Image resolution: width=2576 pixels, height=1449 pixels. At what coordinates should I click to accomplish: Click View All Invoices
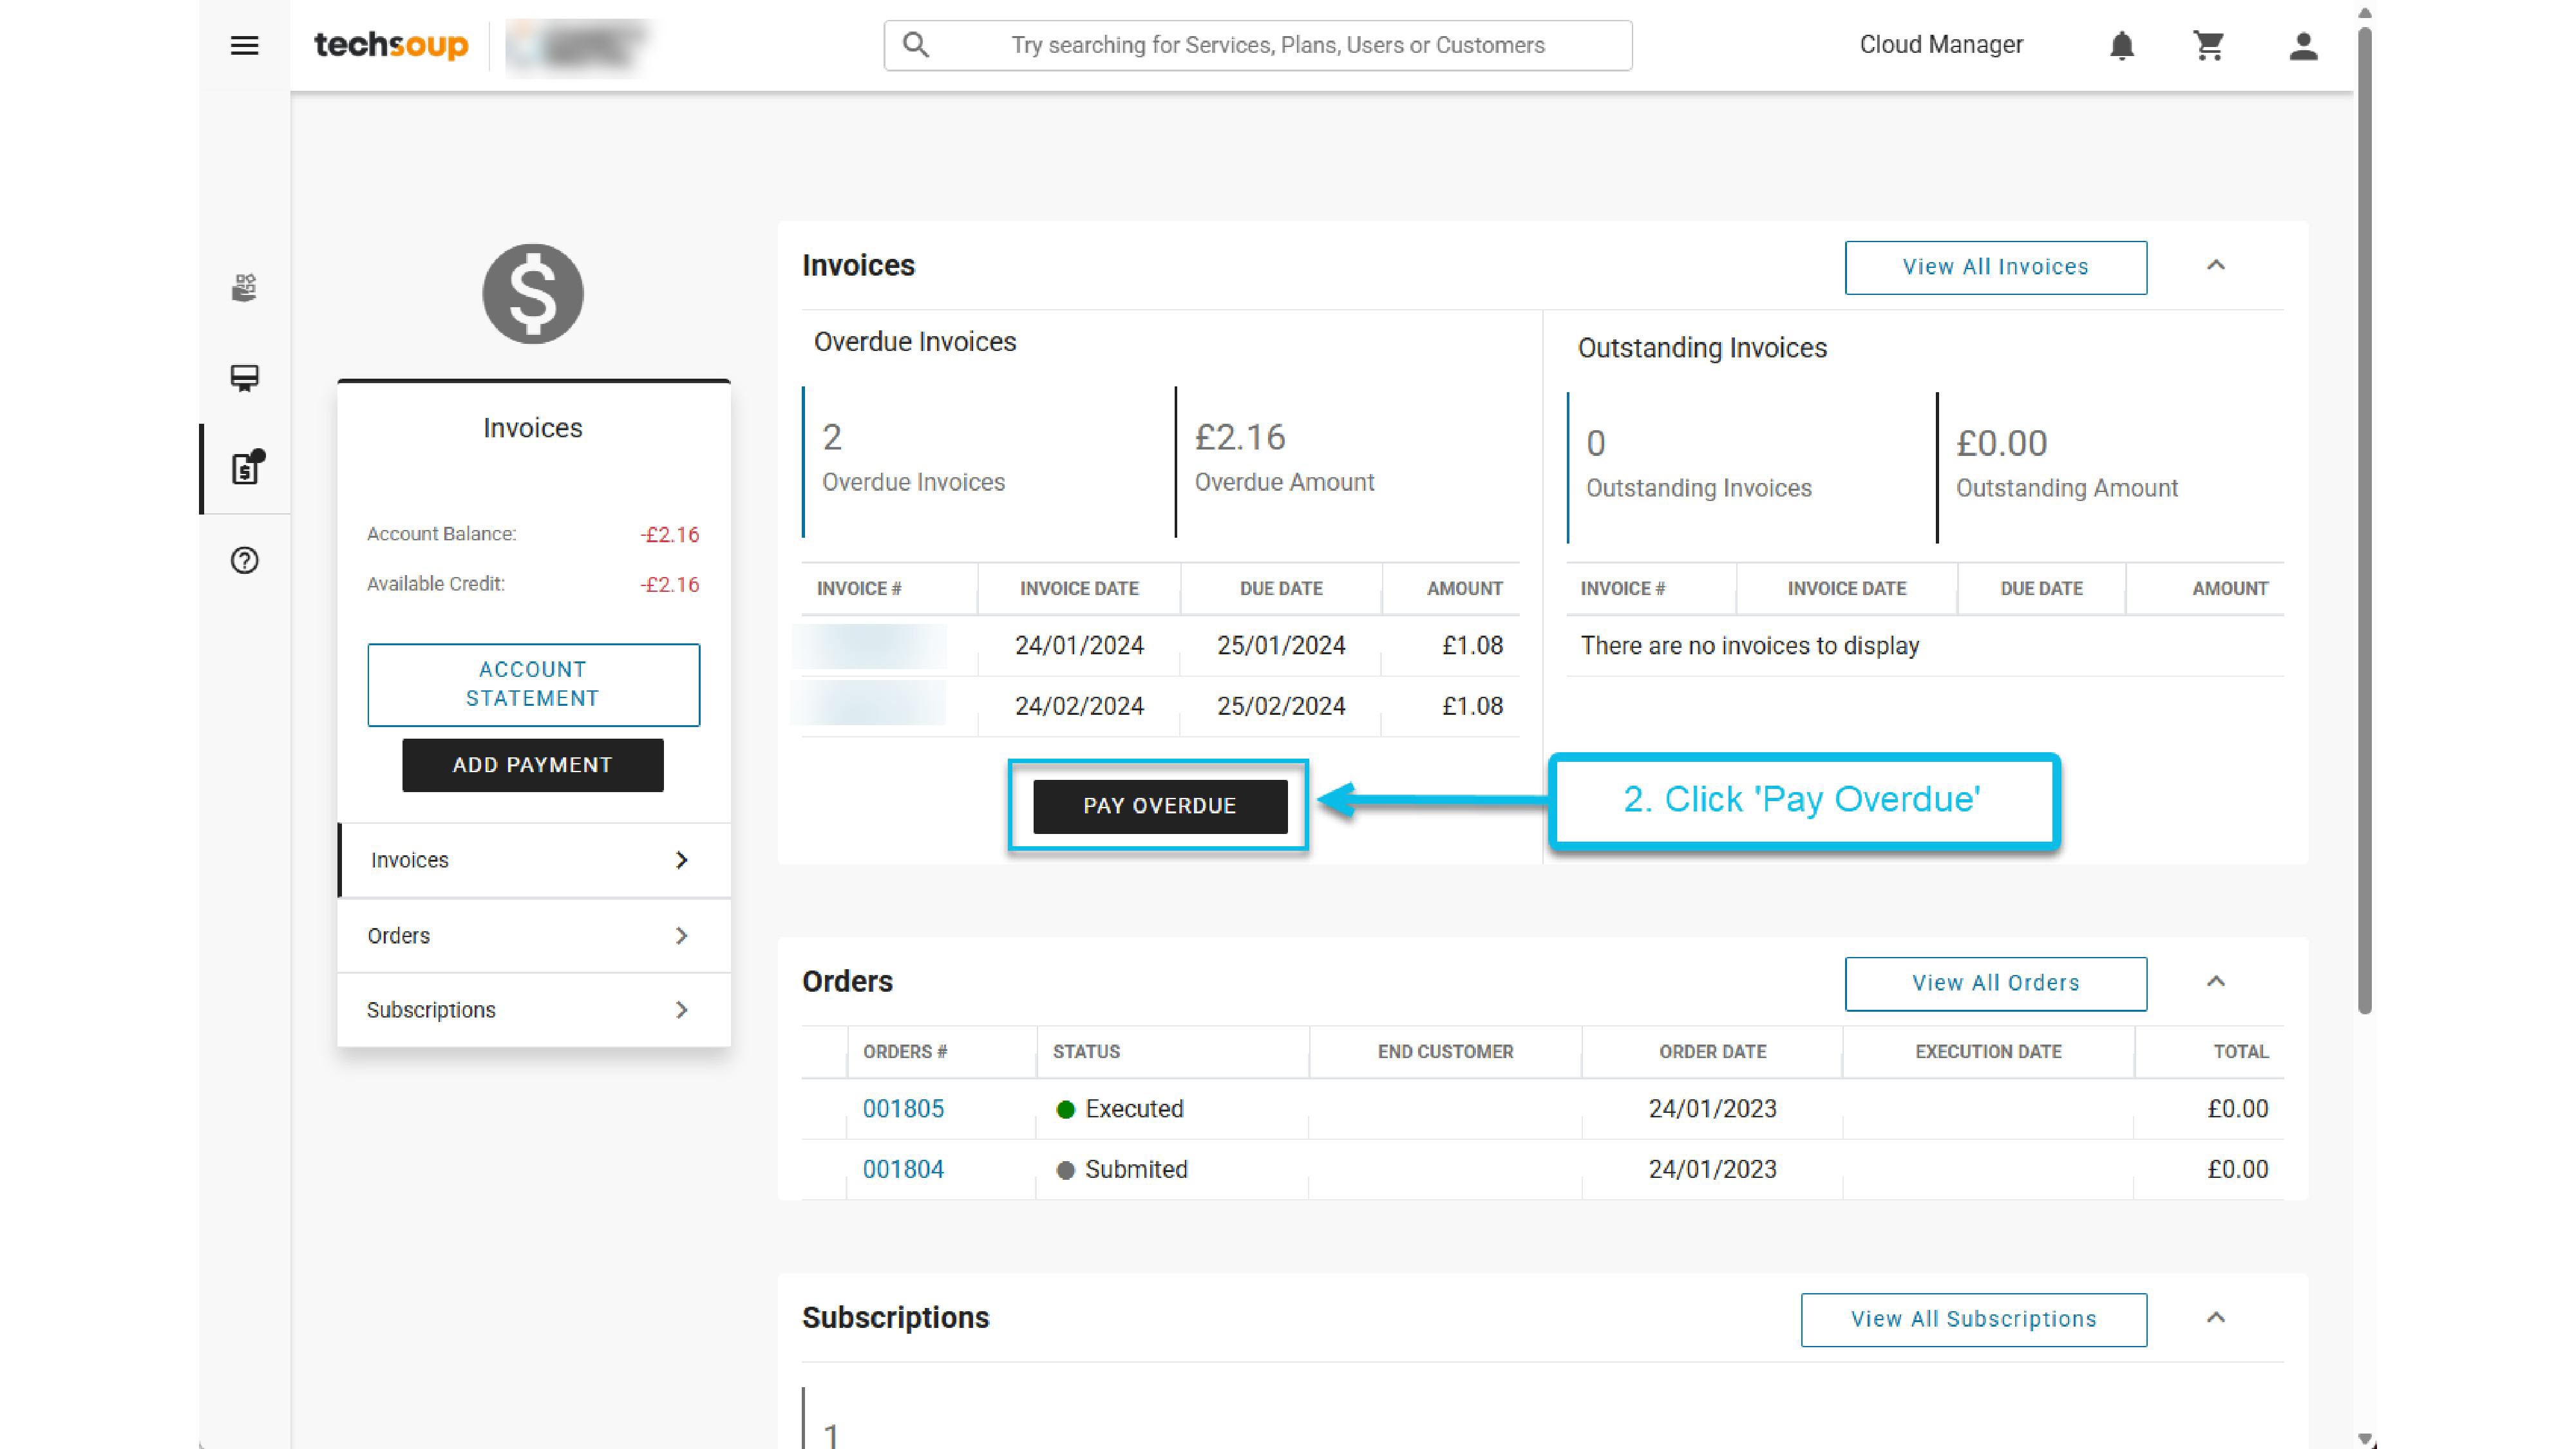point(1995,267)
